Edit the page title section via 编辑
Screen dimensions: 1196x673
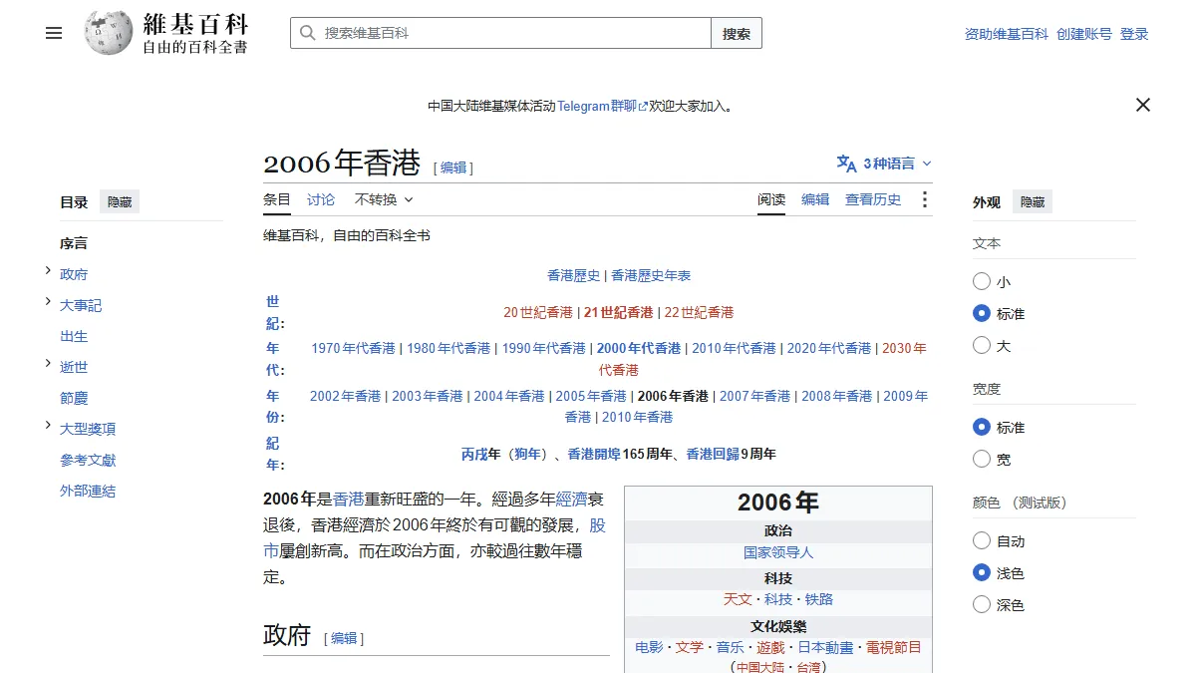453,168
